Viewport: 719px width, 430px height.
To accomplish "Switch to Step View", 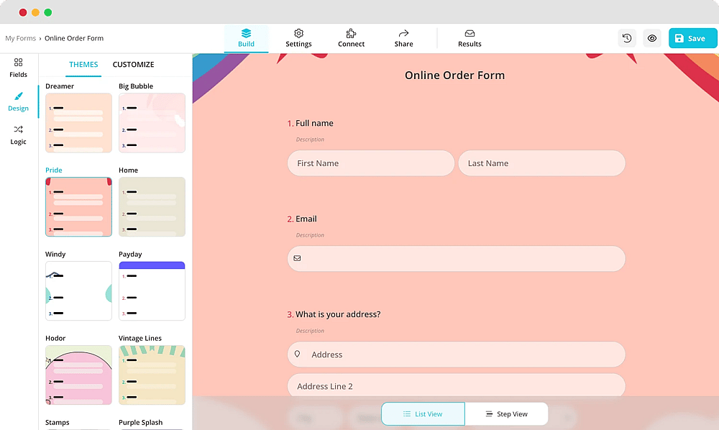I will (506, 414).
